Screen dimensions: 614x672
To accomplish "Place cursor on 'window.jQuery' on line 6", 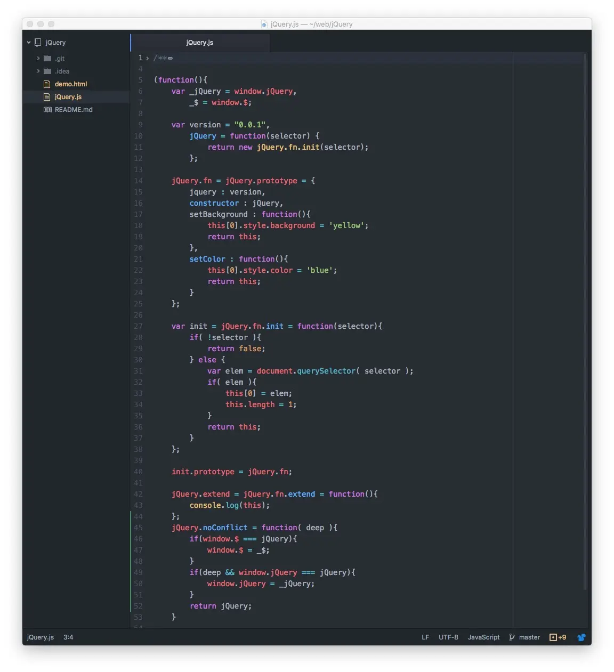I will coord(263,92).
